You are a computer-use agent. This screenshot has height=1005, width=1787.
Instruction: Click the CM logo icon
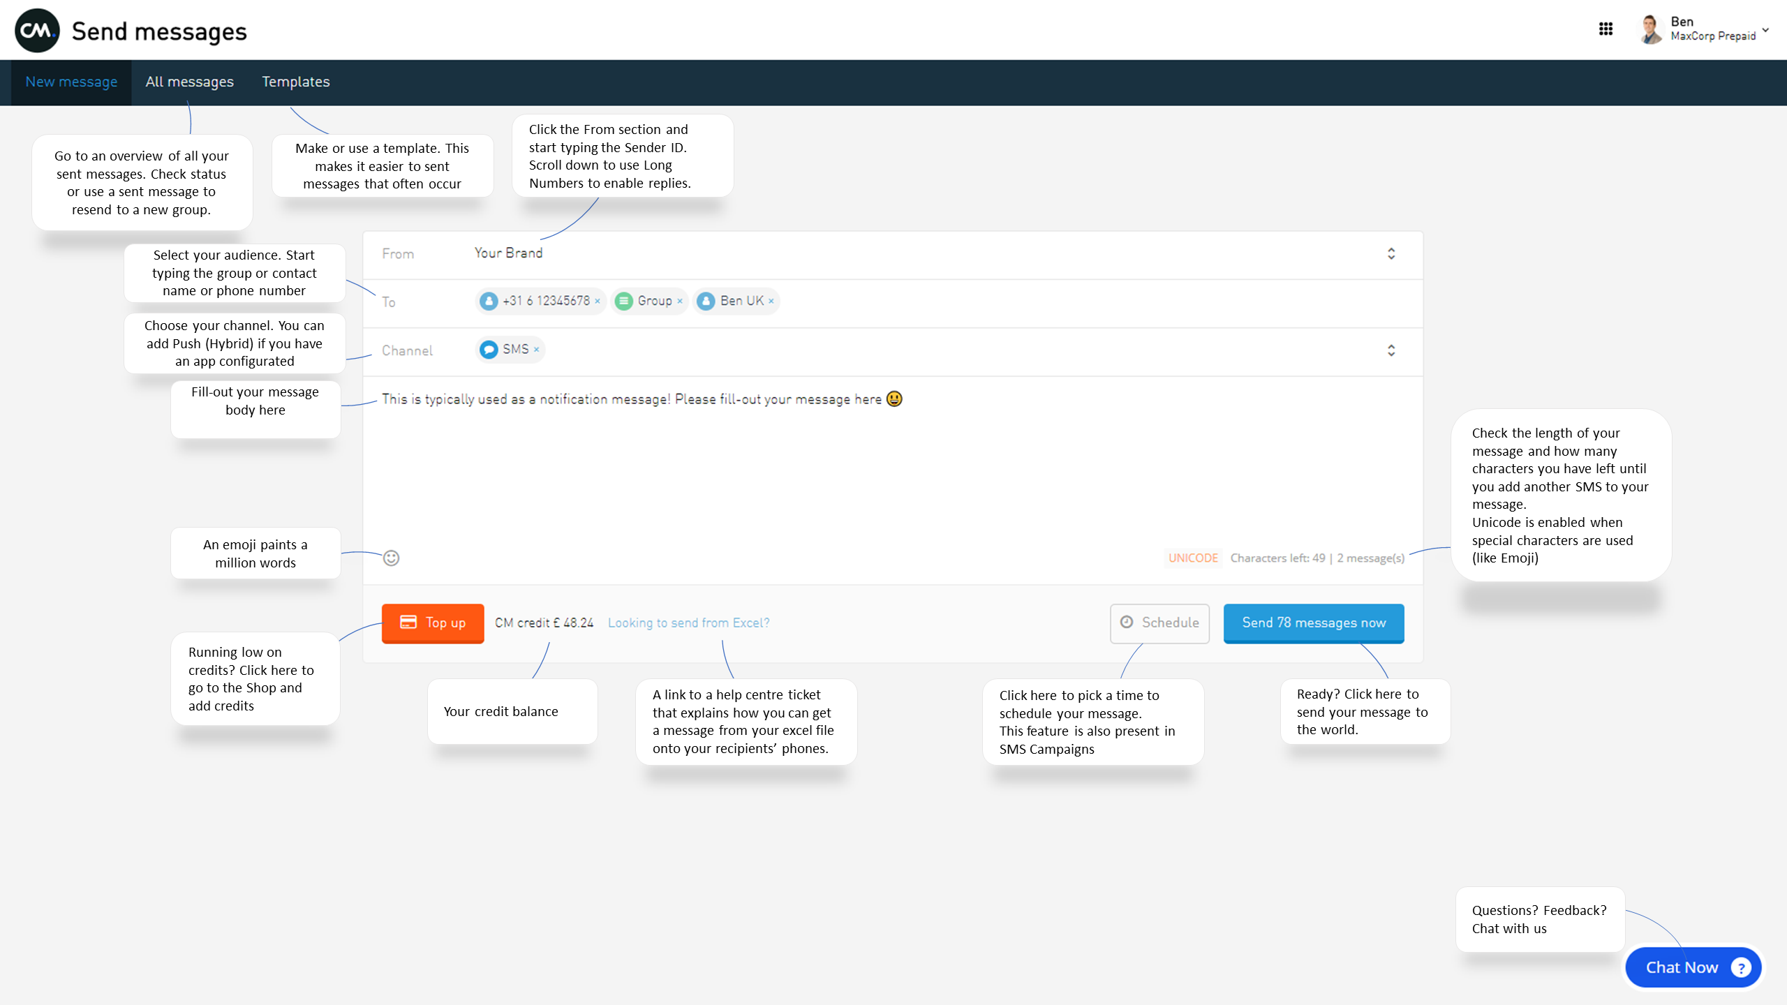(x=37, y=31)
